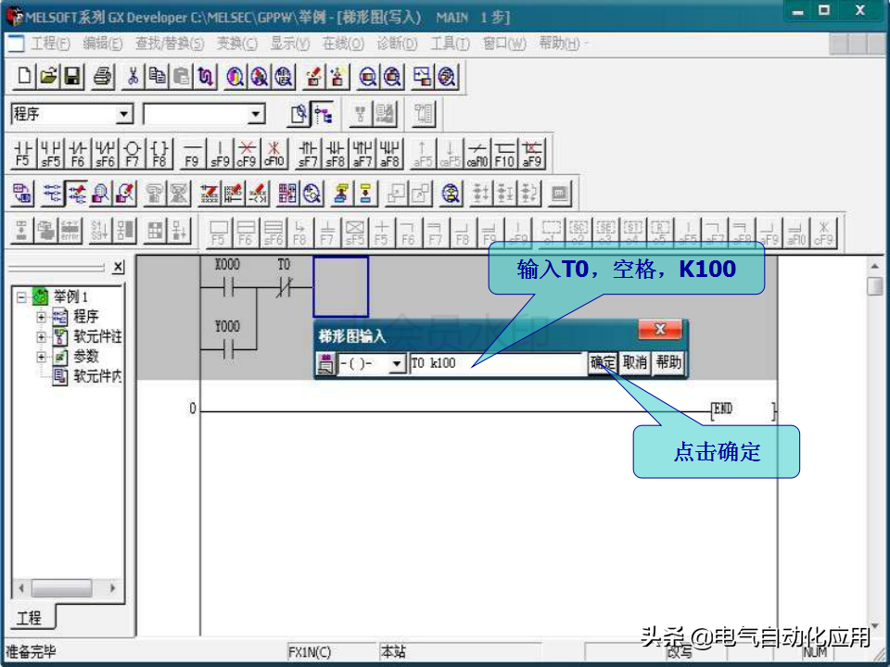Delete horizontal line with cF9 icon
Viewport: 890px width, 667px height.
click(247, 154)
